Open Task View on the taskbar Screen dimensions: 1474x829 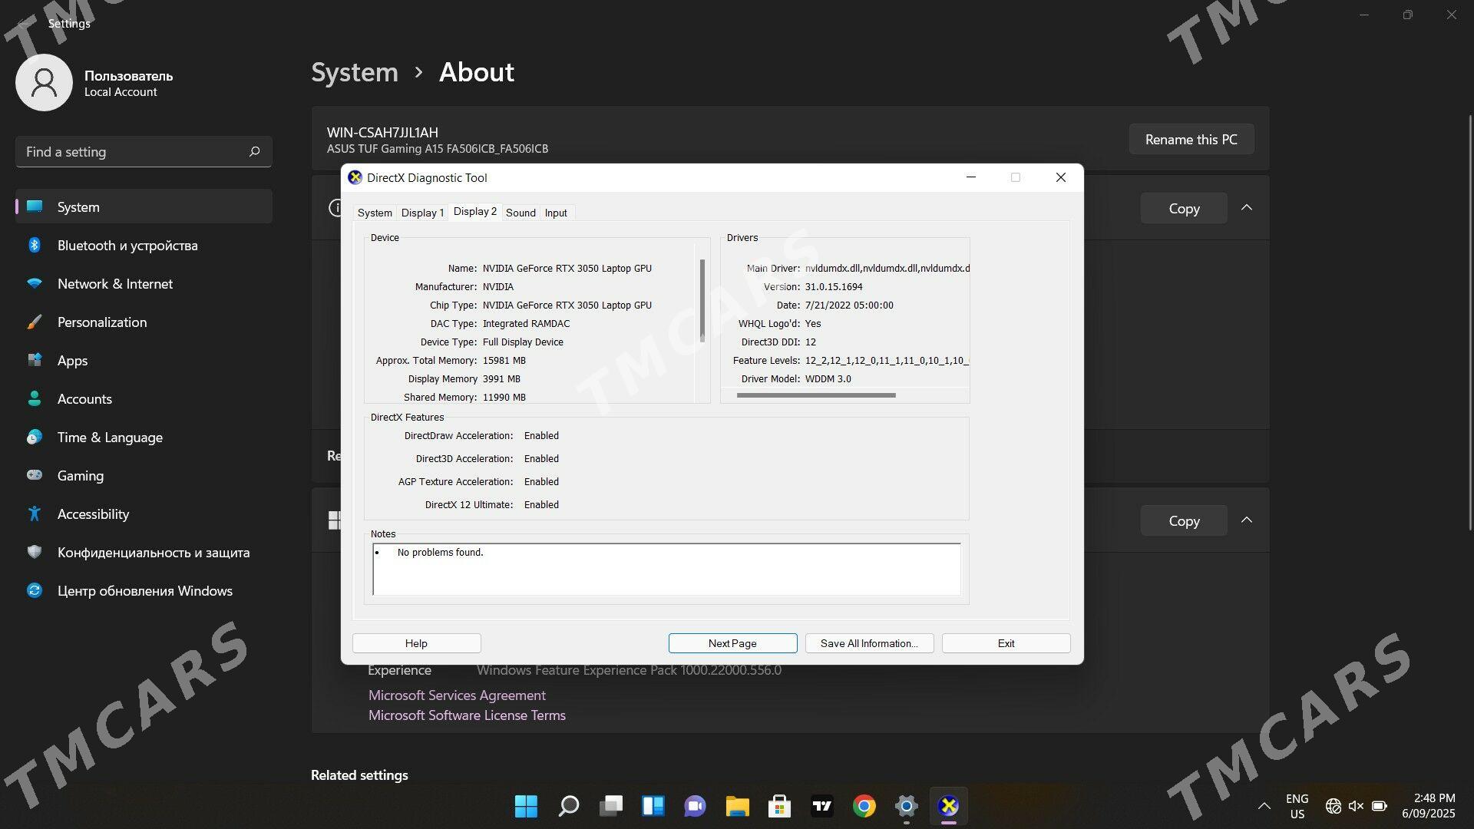(611, 806)
